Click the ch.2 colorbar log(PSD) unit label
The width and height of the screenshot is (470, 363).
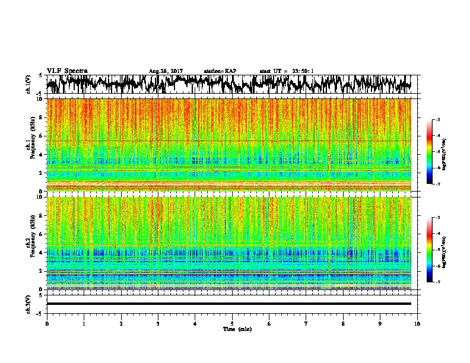(x=444, y=253)
